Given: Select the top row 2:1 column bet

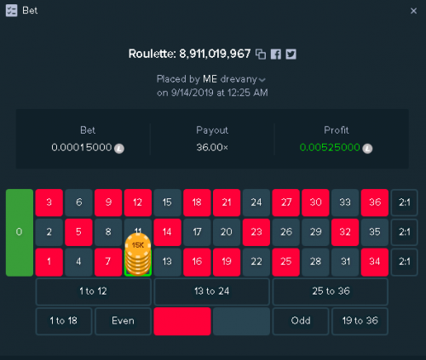Looking at the screenshot, I should tap(404, 203).
